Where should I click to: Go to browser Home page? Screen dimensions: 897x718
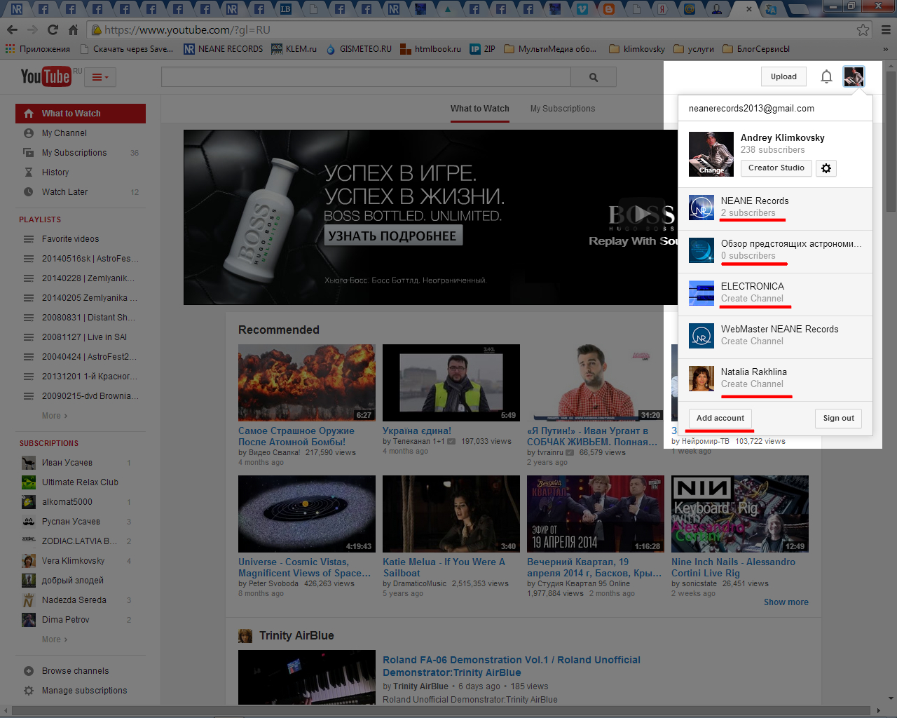pos(73,29)
